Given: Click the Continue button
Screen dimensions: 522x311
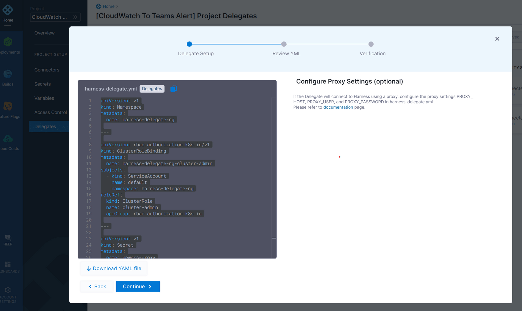Looking at the screenshot, I should tap(138, 286).
